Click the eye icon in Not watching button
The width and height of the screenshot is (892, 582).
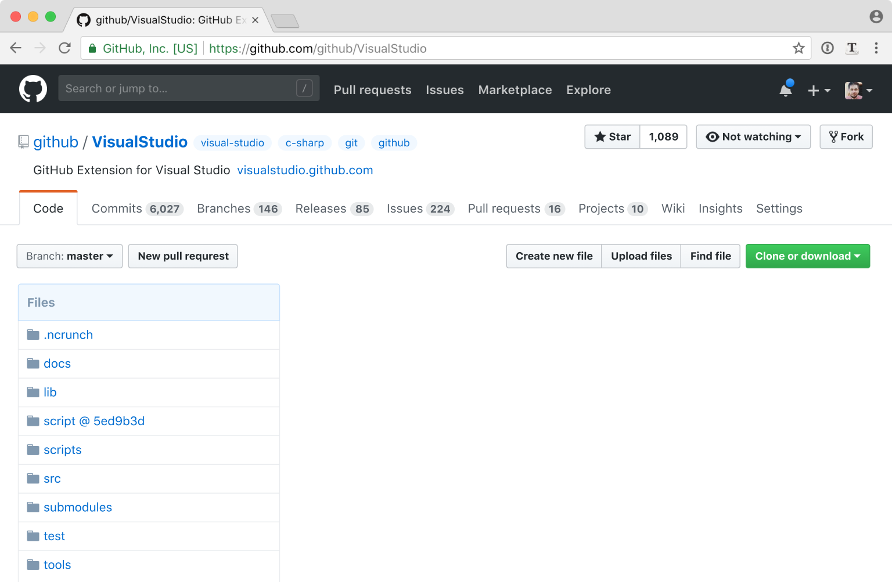pos(713,136)
